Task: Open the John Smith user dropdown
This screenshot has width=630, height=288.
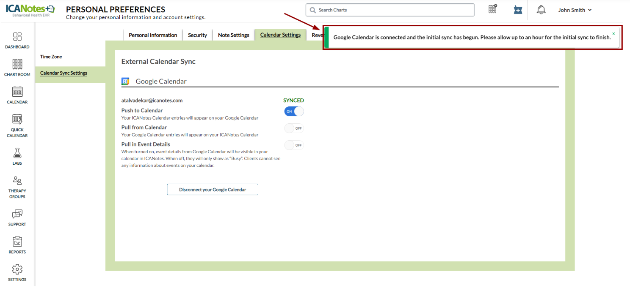Action: (x=575, y=10)
